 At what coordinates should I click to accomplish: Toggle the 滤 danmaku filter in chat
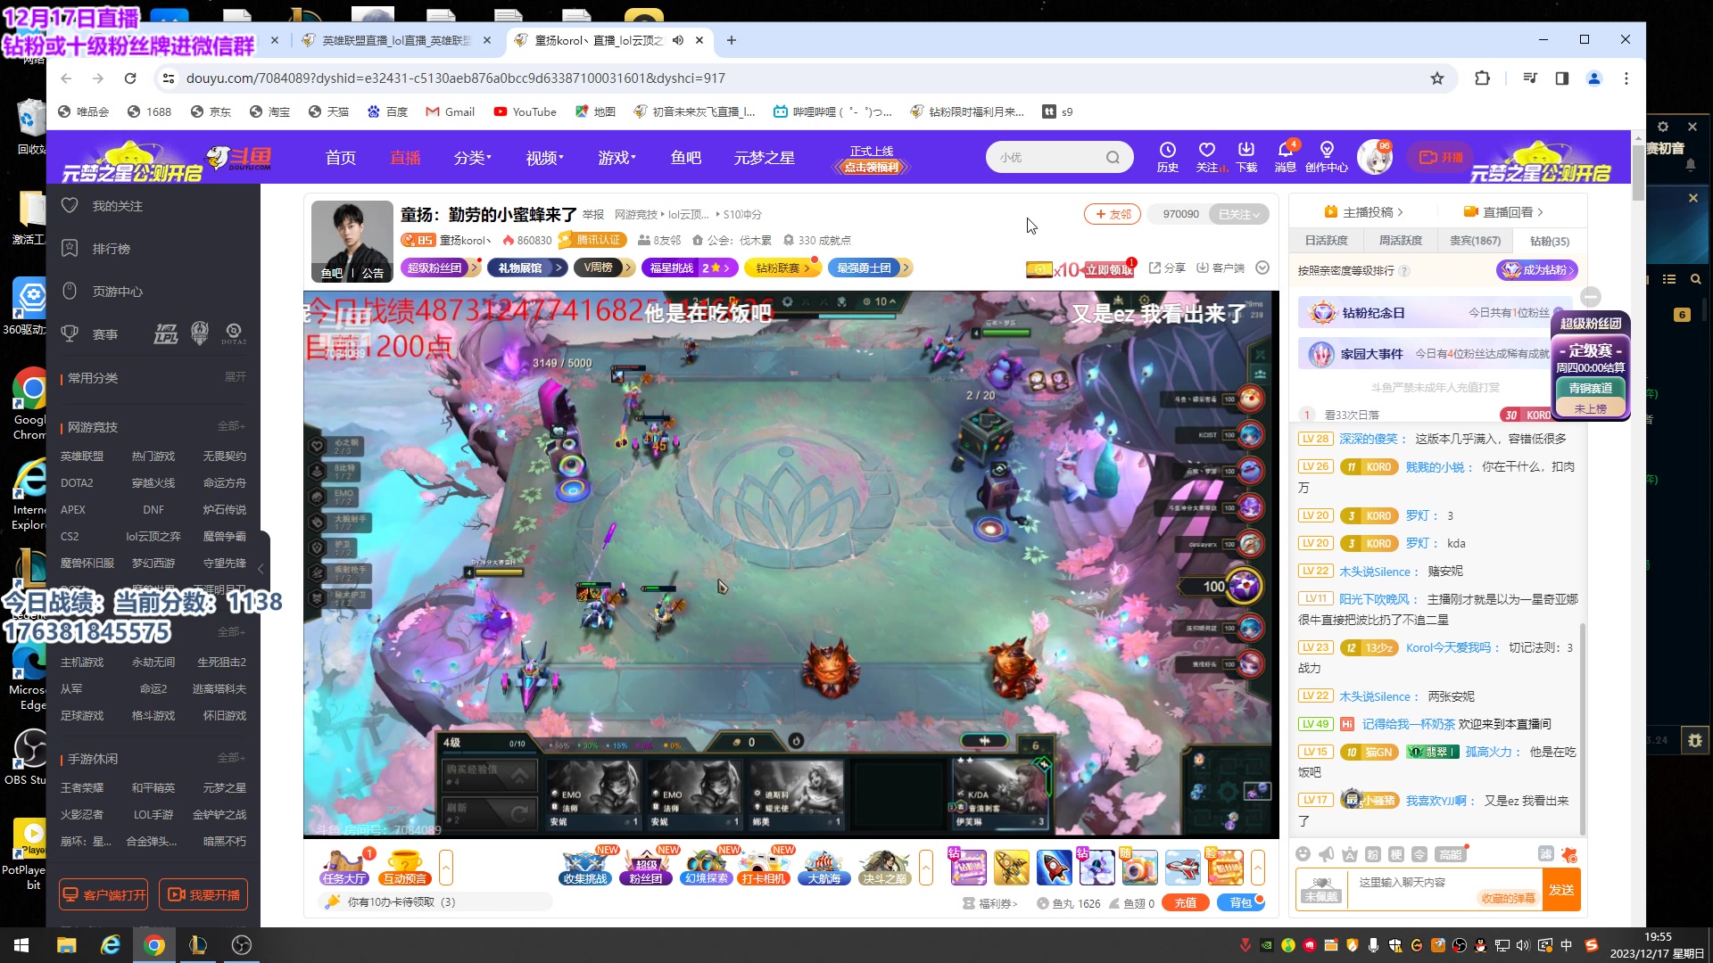pos(1546,854)
